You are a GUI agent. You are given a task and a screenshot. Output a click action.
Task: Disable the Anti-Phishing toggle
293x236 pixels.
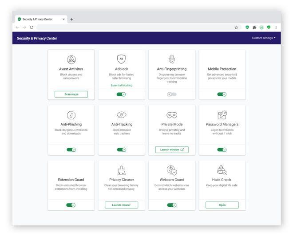tap(71, 149)
